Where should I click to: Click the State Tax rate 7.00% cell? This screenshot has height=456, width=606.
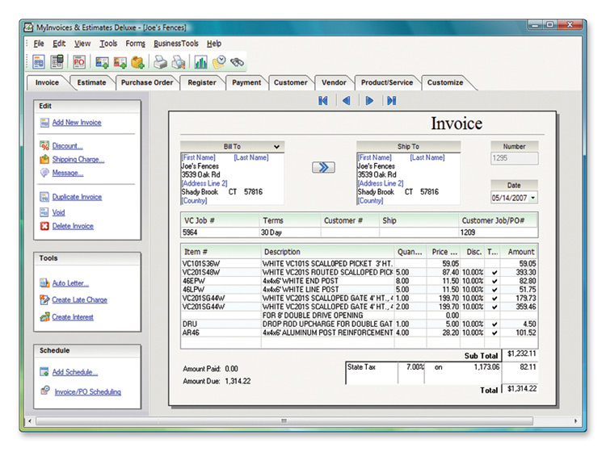tap(411, 367)
